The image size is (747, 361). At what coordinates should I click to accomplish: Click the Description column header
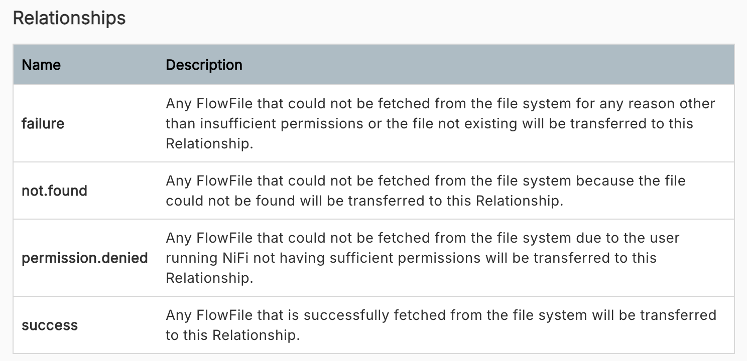pyautogui.click(x=204, y=65)
